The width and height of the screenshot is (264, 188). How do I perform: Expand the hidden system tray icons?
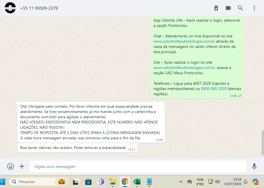tap(181, 182)
